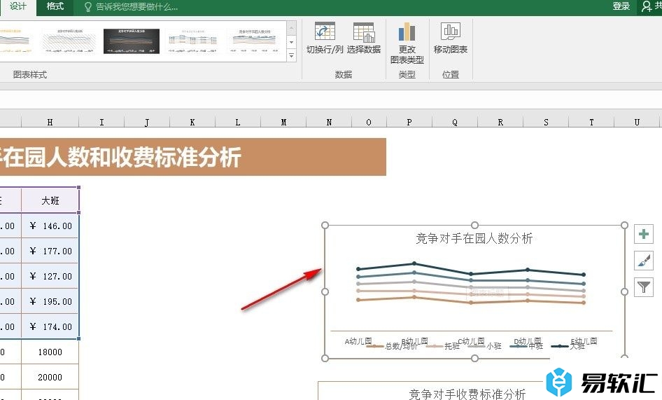This screenshot has width=662, height=400.
Task: Select column N header
Action: click(330, 122)
